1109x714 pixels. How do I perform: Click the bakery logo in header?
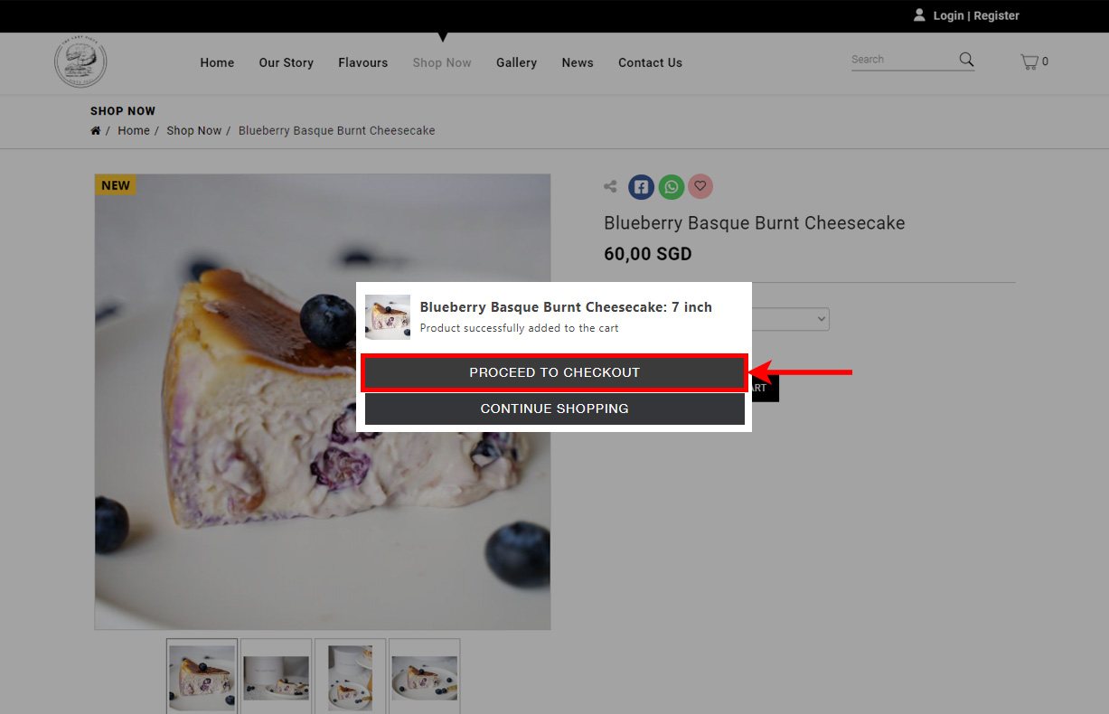click(x=80, y=62)
